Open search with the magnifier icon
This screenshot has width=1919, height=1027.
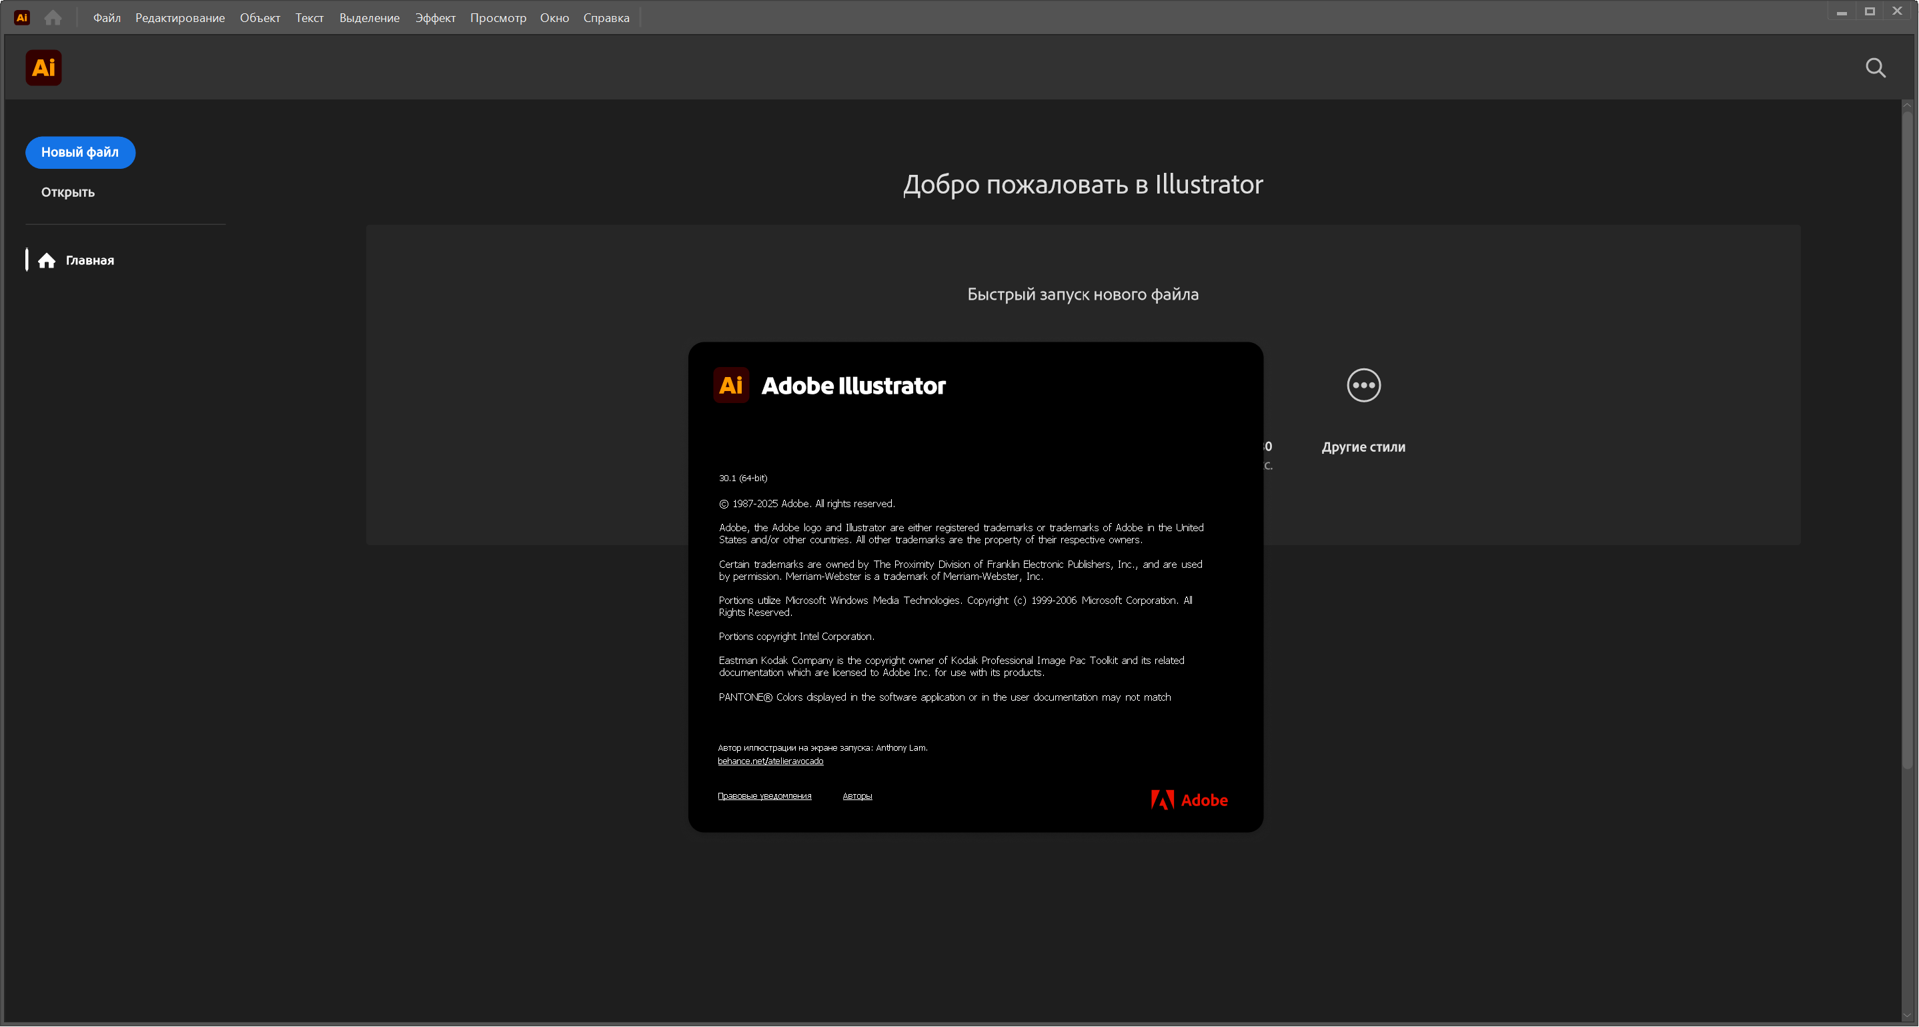point(1875,69)
